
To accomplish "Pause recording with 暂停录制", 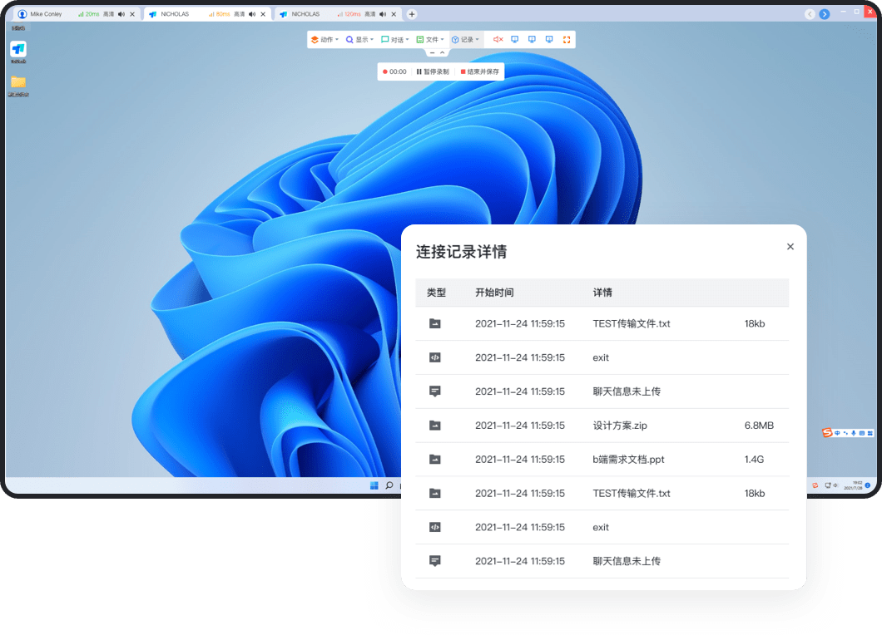I will tap(433, 72).
